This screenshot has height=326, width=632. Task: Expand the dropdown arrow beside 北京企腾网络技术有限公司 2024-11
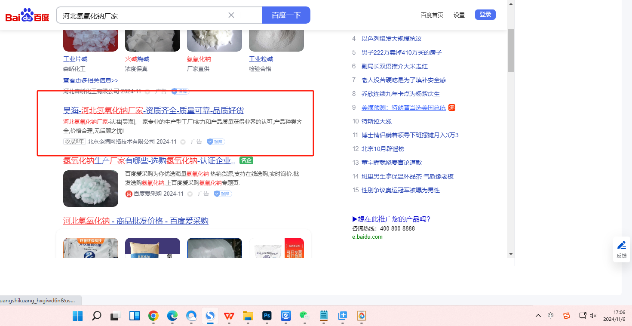tap(183, 142)
